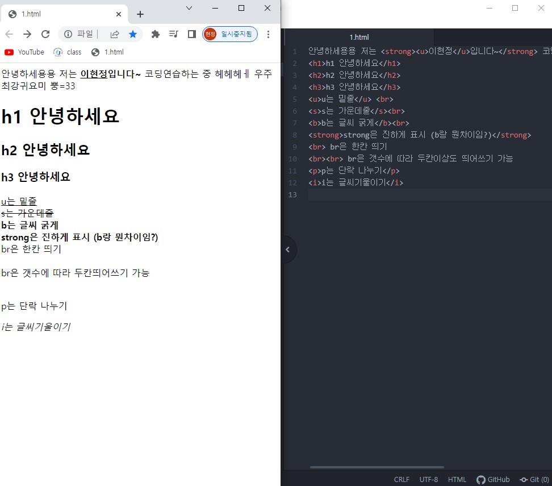Click line number 1 in the gutter
Screen dimensions: 552x486
(x=295, y=52)
